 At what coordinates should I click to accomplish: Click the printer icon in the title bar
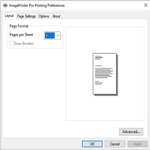[5, 5]
